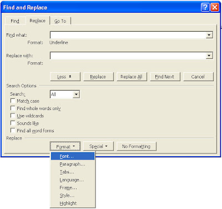Pick Style... from the Format menu
Image resolution: width=222 pixels, height=209 pixels.
(x=73, y=195)
